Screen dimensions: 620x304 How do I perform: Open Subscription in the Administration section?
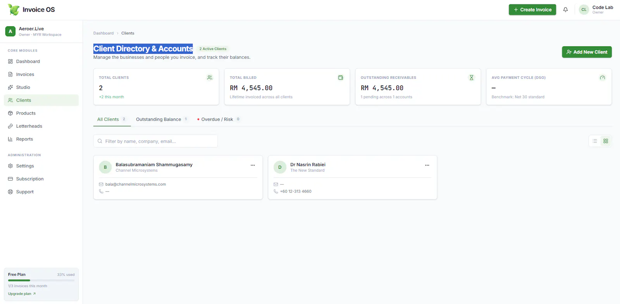tap(41, 179)
